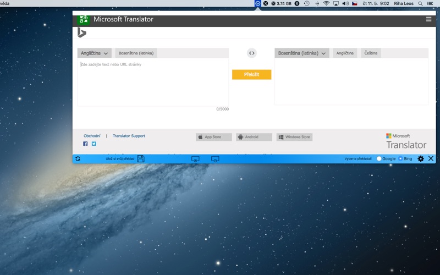Image resolution: width=440 pixels, height=275 pixels.
Task: Click the translation output area
Action: [x=351, y=81]
